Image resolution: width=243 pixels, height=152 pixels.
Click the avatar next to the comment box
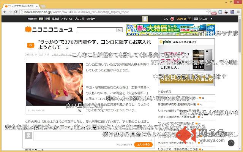(28, 135)
